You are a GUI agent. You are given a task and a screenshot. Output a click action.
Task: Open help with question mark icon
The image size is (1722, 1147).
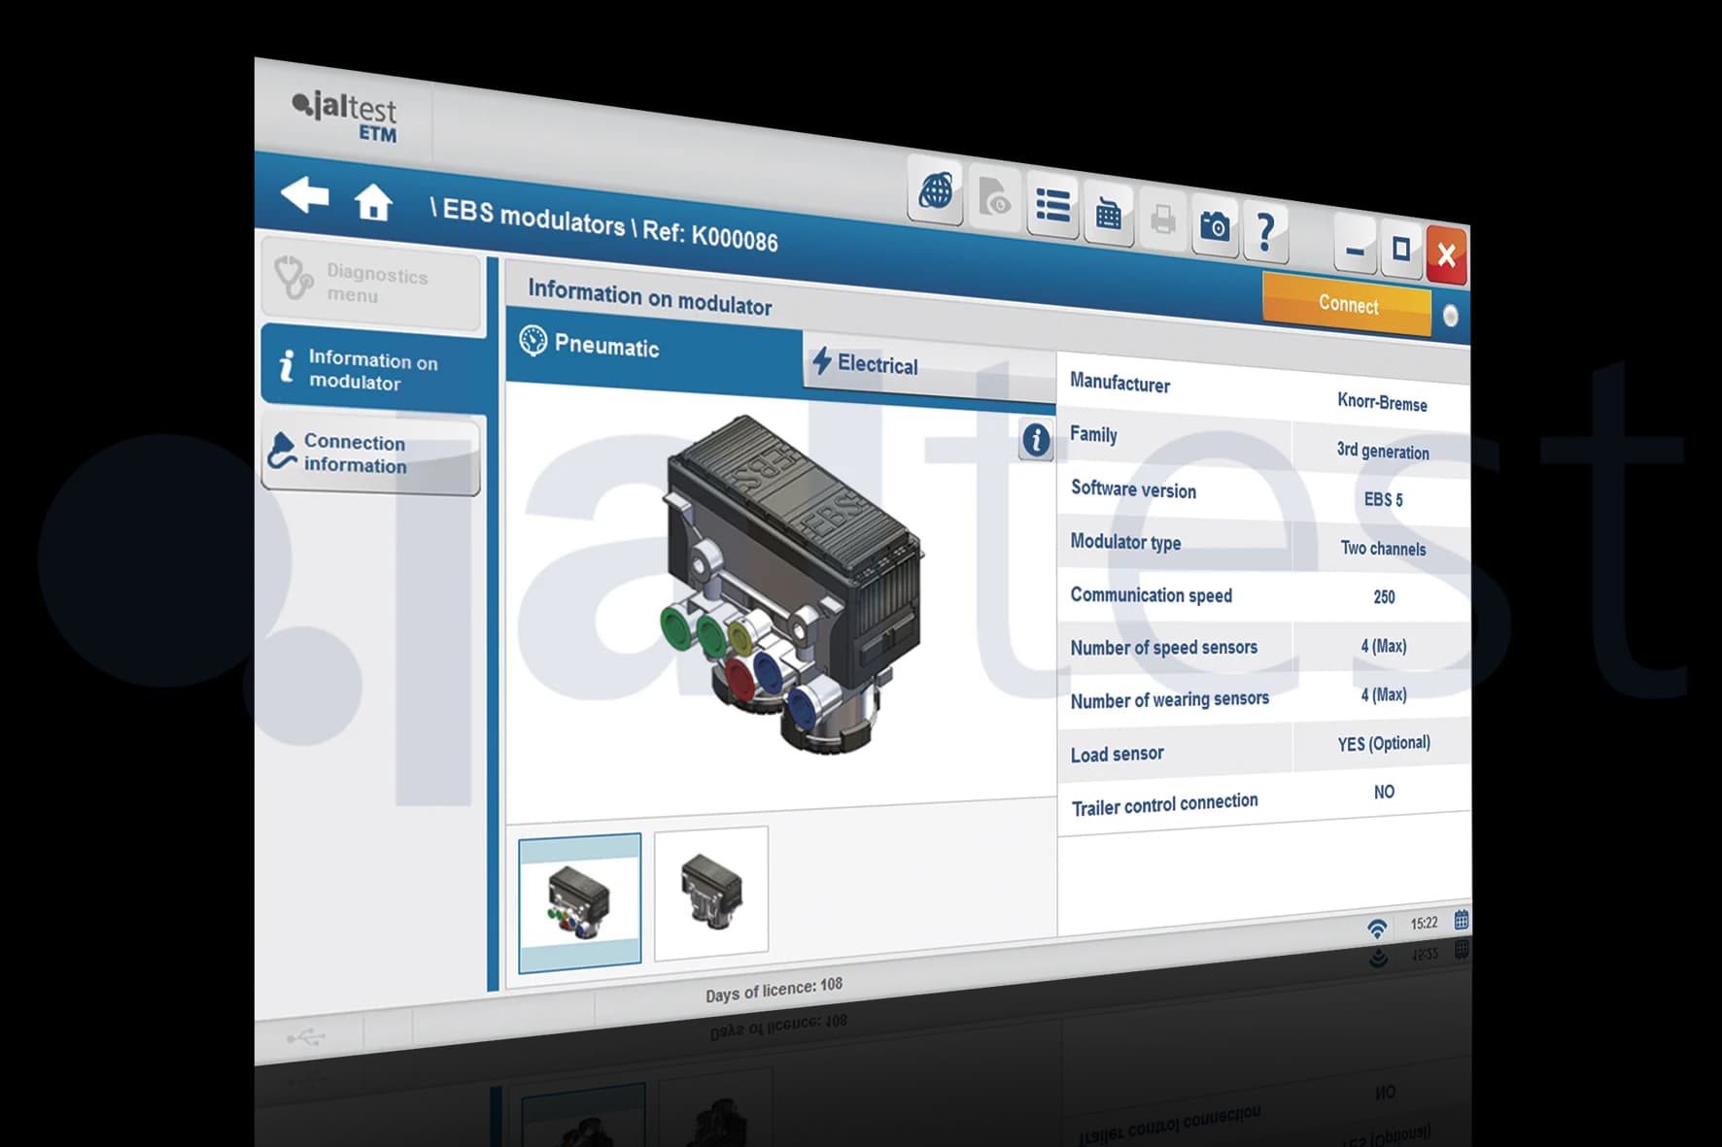[1265, 232]
